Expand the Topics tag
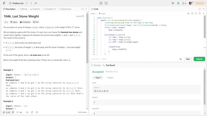207x116 pixels. pyautogui.click(x=14, y=22)
